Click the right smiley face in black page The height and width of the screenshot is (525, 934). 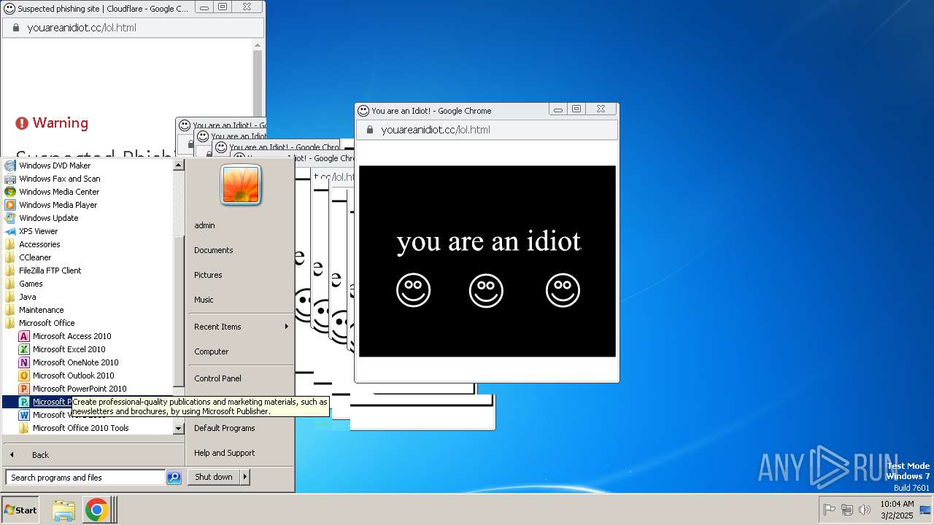point(563,290)
